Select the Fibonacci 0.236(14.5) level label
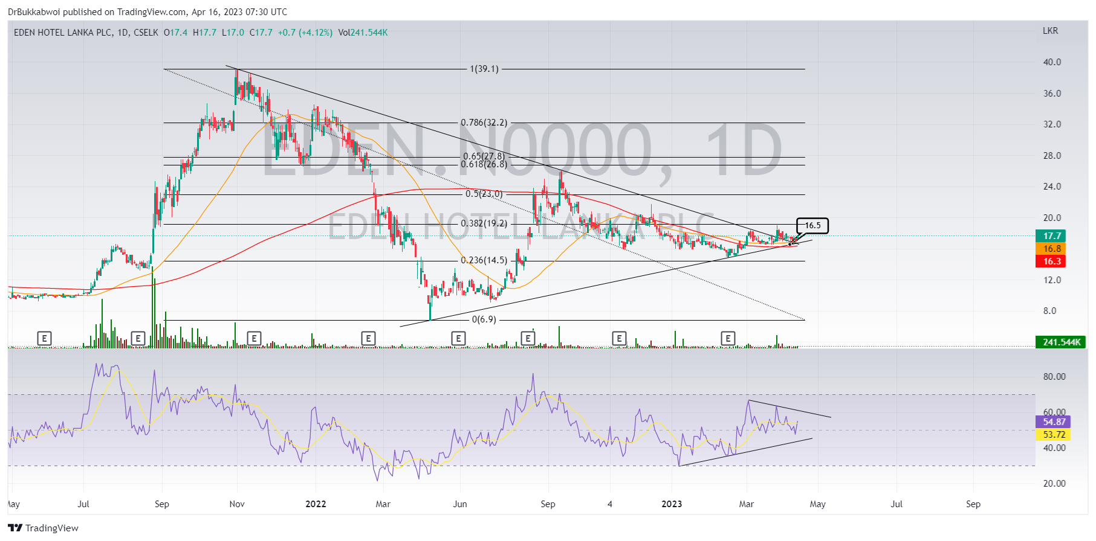This screenshot has height=541, width=1096. point(484,260)
